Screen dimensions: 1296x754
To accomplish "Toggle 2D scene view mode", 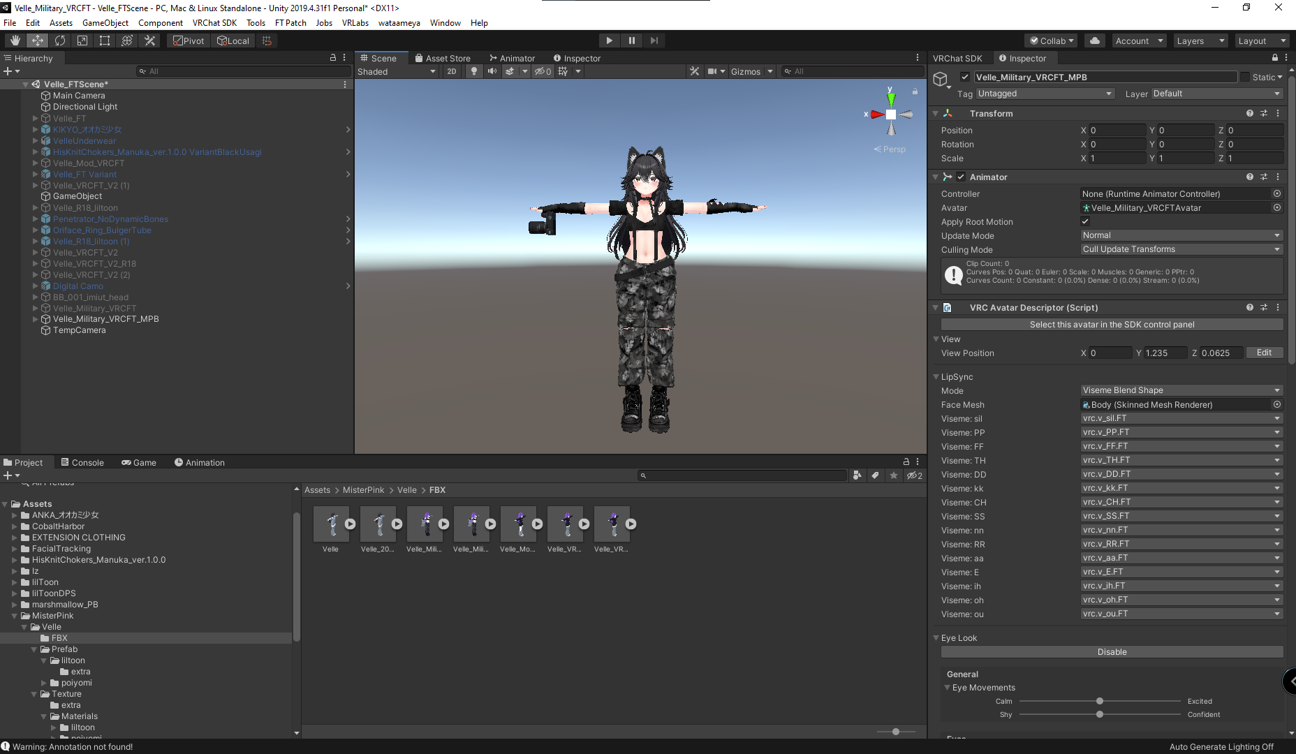I will (452, 71).
